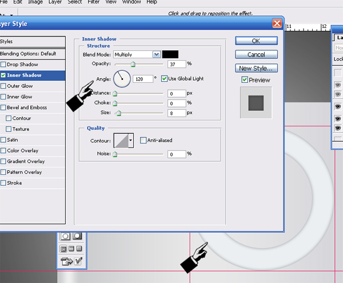The width and height of the screenshot is (343, 283).
Task: Switch to Layers tab in right panel
Action: click(x=339, y=38)
